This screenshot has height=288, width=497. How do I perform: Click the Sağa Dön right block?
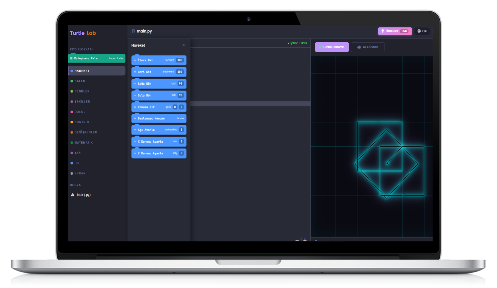click(x=159, y=84)
